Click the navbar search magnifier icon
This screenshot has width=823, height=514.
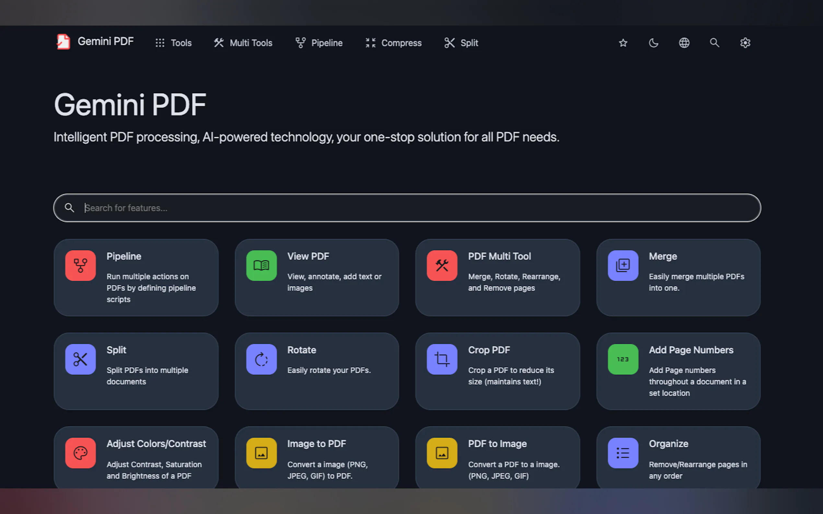(x=714, y=43)
